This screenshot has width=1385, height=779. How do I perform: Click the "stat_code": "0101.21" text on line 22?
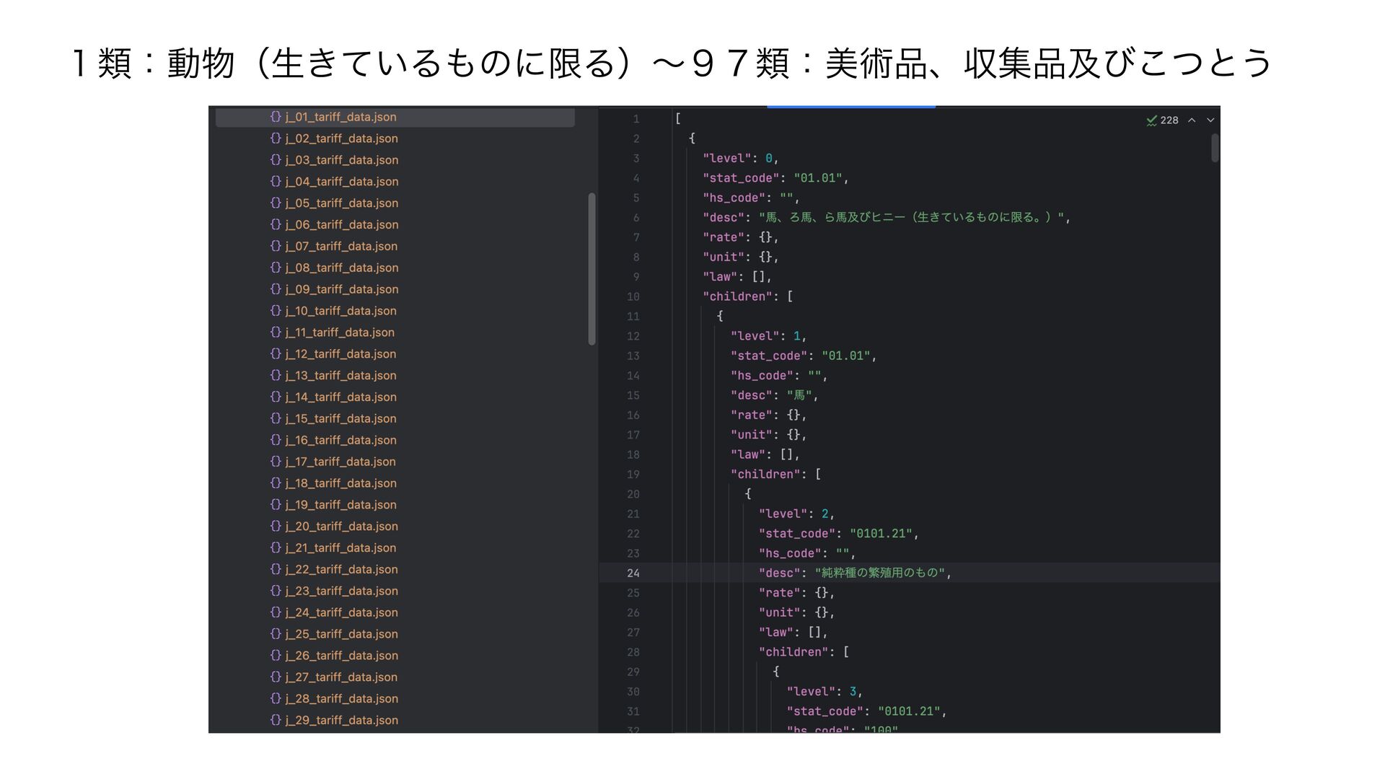[838, 534]
